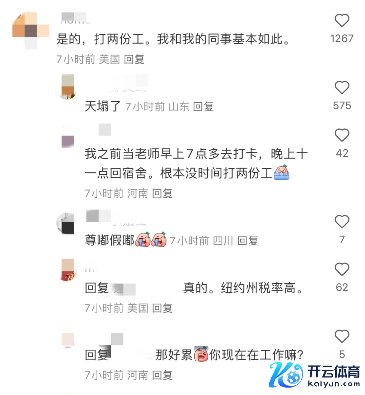The height and width of the screenshot is (395, 365).
Task: Reply to the teacher comment from 河南
Action: (162, 194)
